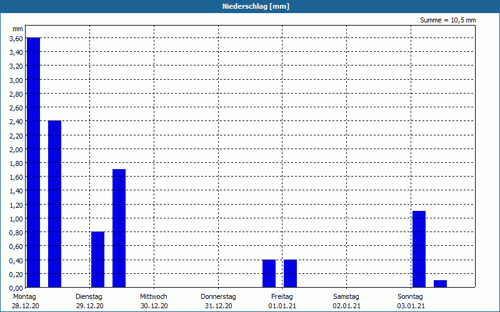Click the 0,20 y-axis value

pyautogui.click(x=16, y=274)
